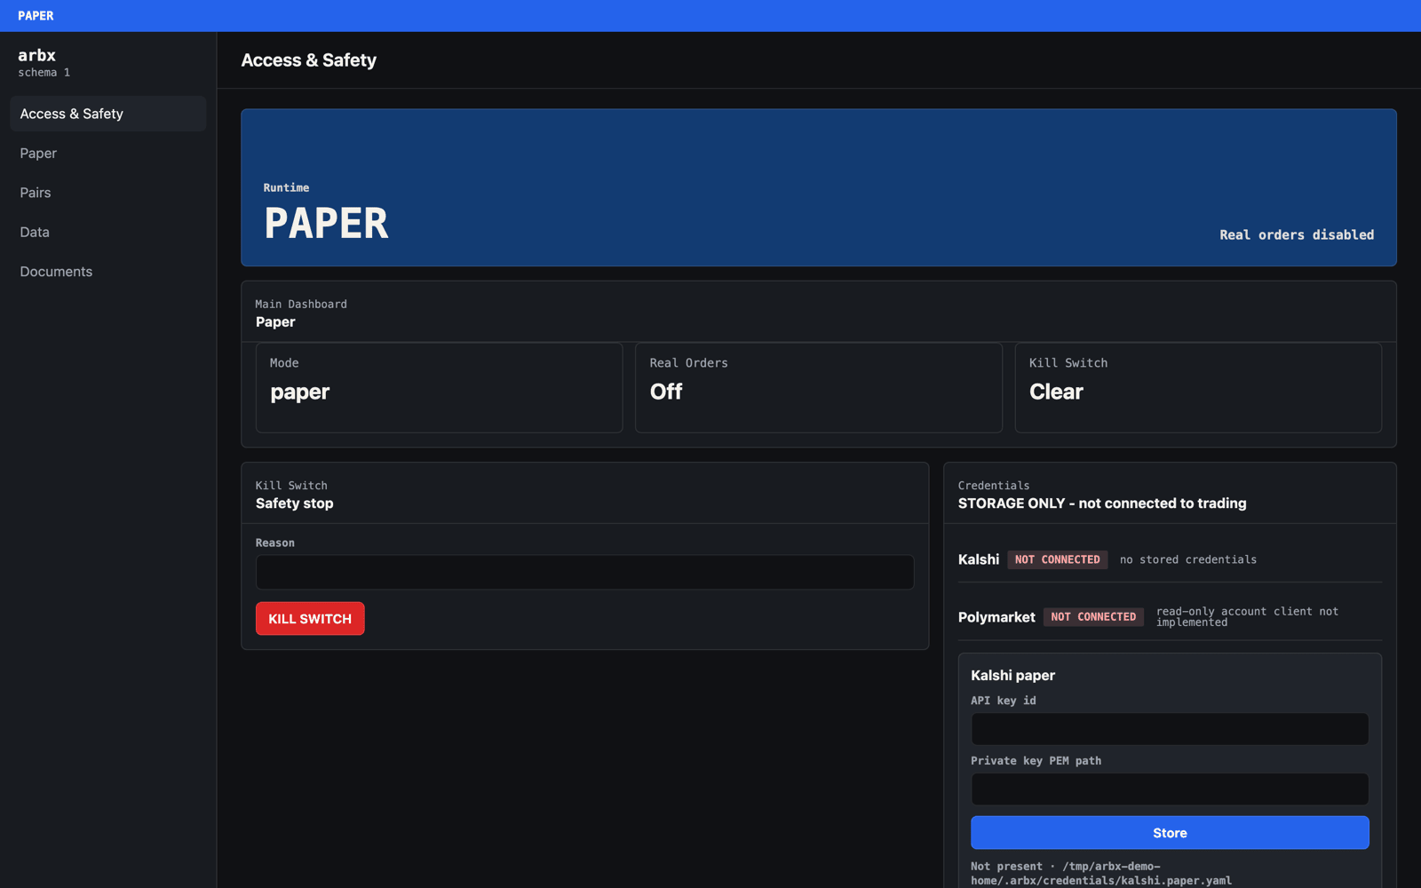The width and height of the screenshot is (1421, 888).
Task: Click the Real orders disabled text
Action: click(1297, 234)
